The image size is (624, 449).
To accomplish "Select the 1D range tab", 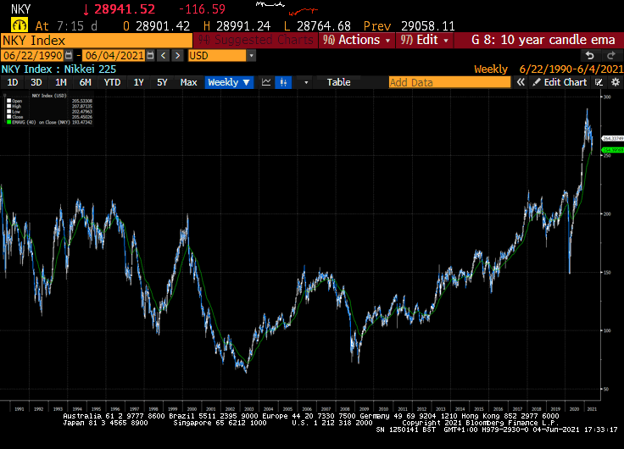I will coord(13,82).
